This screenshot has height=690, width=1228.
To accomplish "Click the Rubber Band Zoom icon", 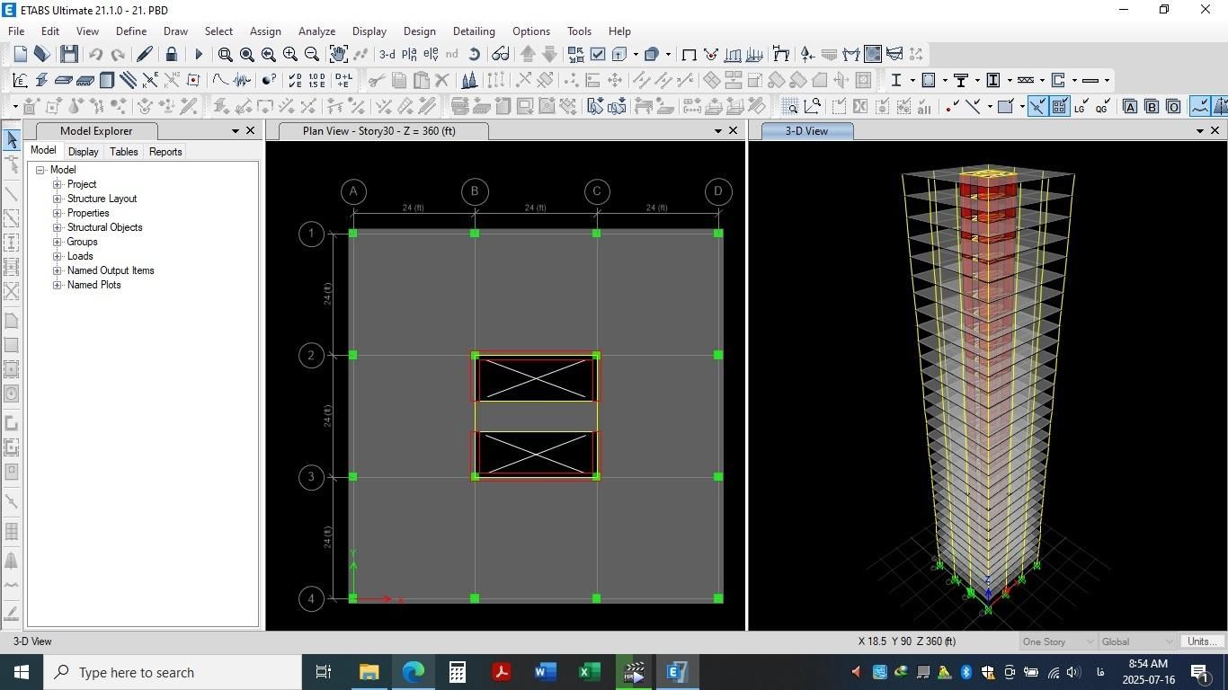I will [226, 54].
